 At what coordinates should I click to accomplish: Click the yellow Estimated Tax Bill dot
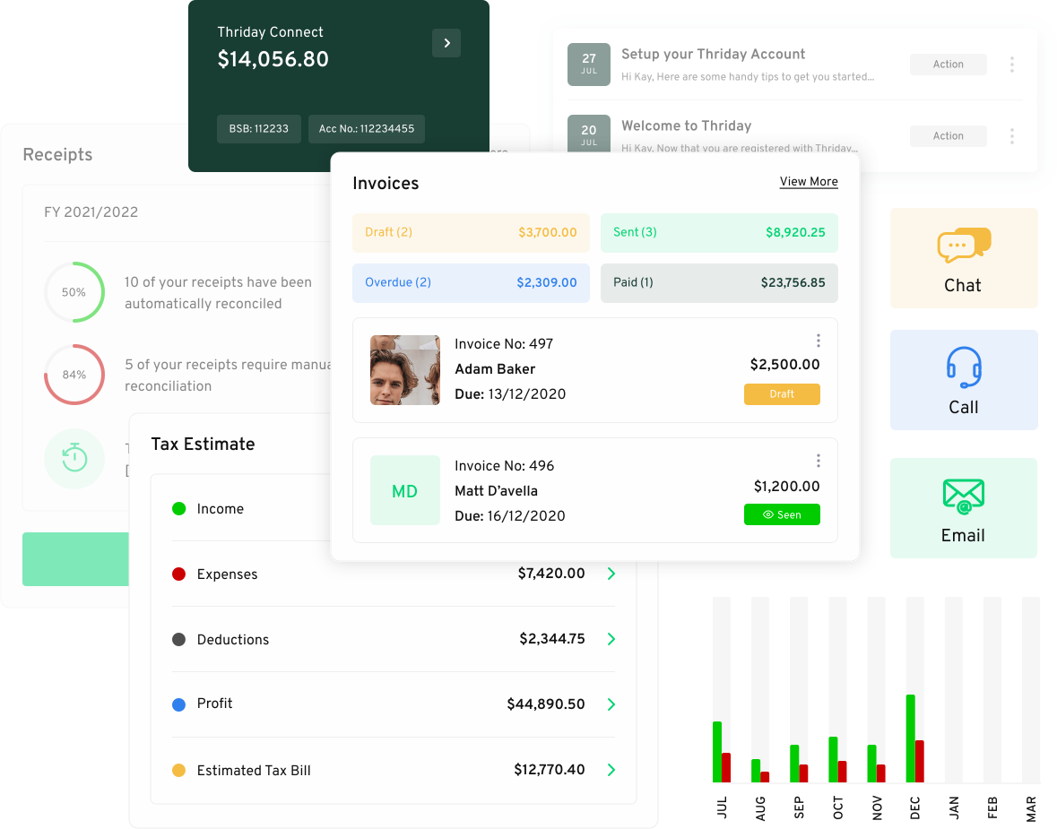(178, 771)
